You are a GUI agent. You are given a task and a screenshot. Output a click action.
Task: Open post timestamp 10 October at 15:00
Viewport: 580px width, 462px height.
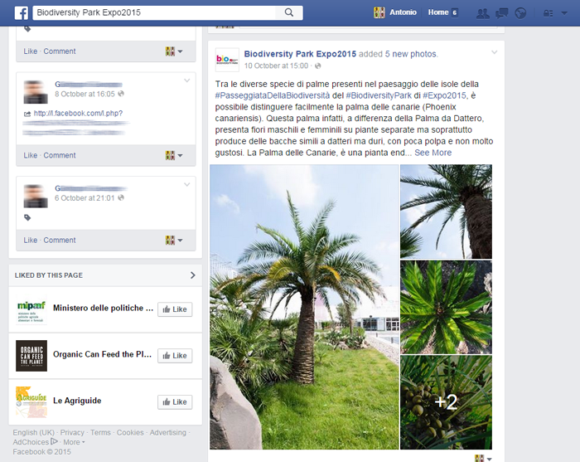click(x=276, y=66)
